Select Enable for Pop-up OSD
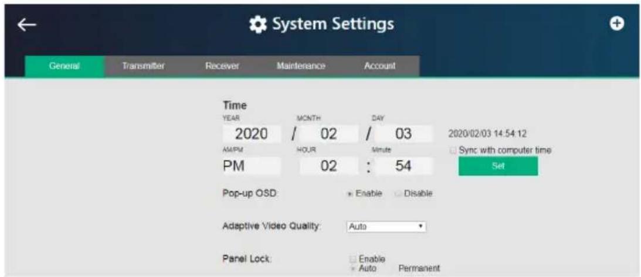This screenshot has height=277, width=641. pos(350,194)
